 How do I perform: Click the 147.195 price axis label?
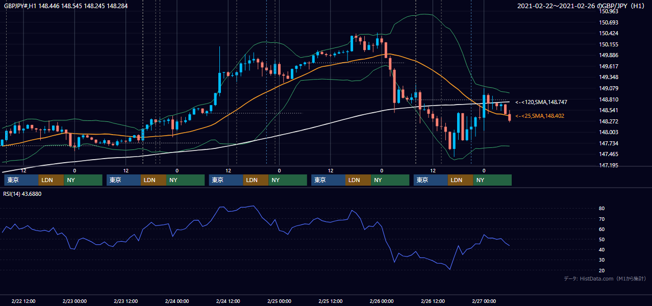(609, 165)
